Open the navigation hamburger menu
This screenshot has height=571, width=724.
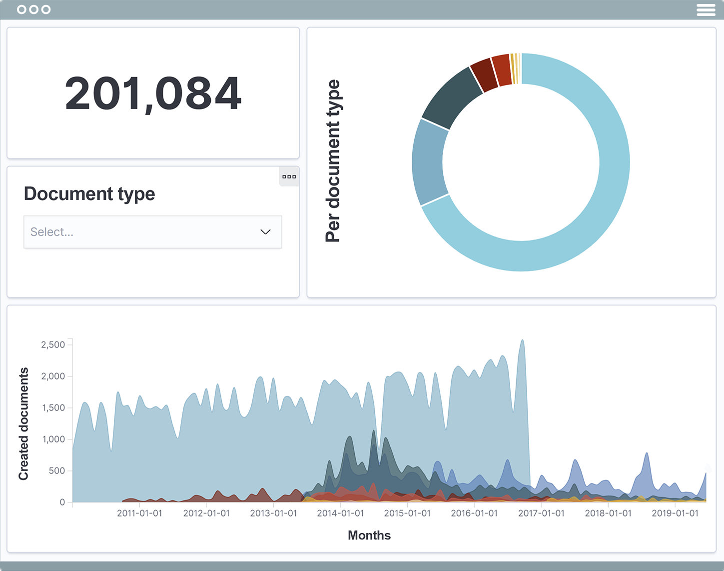point(706,9)
